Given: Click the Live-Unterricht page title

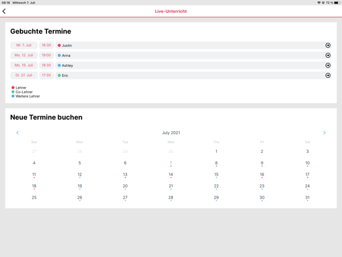Looking at the screenshot, I should tap(171, 11).
